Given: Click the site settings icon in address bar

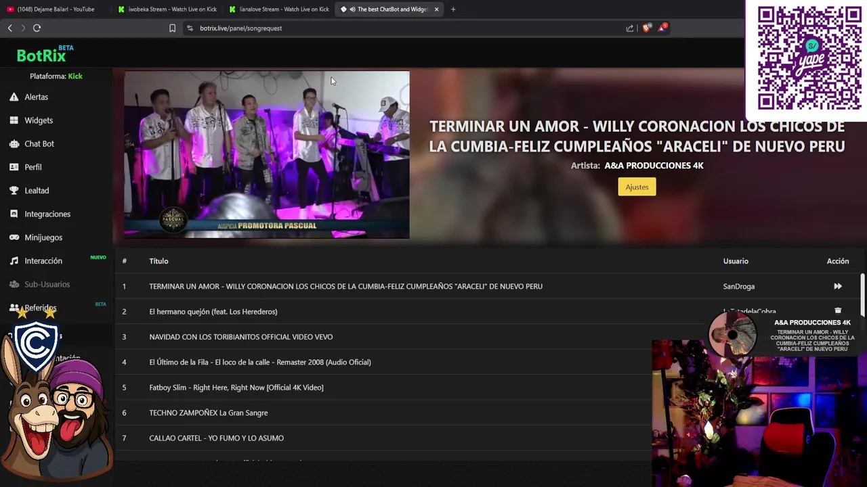Looking at the screenshot, I should point(190,28).
